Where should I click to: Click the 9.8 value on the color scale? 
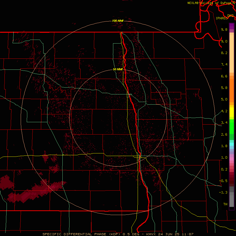coord(224,29)
